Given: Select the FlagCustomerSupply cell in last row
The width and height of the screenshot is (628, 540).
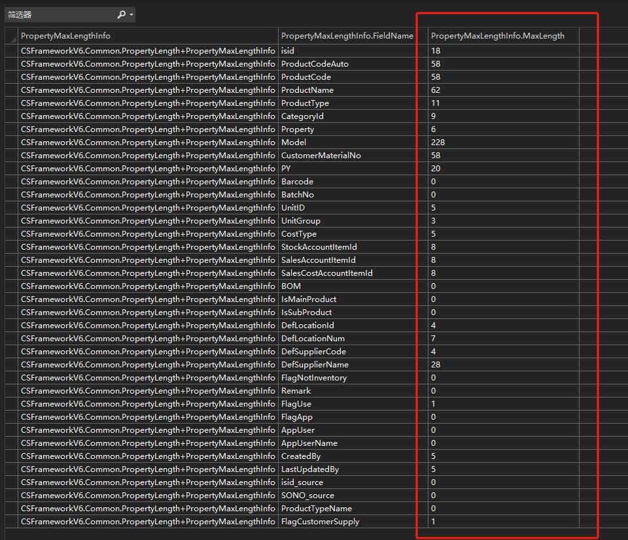Looking at the screenshot, I should coord(320,522).
